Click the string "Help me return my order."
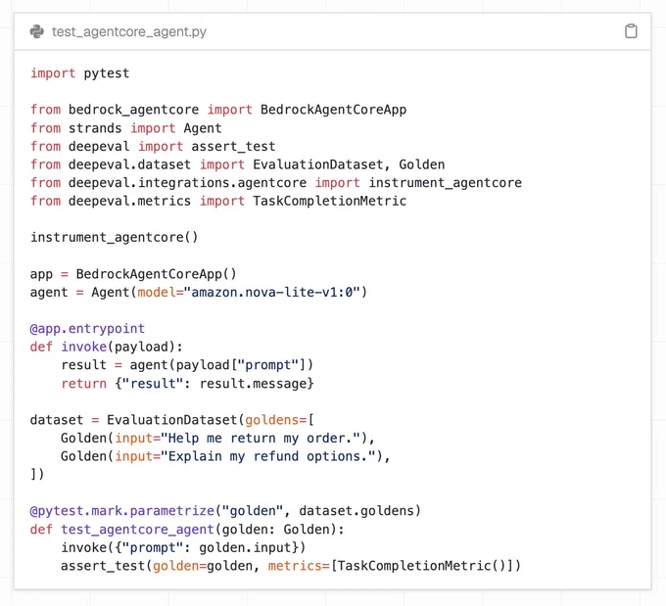The image size is (666, 606). click(261, 439)
